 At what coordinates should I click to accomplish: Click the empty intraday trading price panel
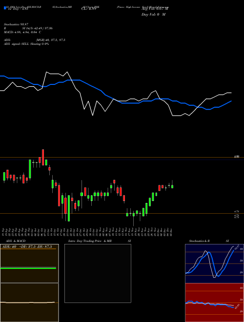click(98, 273)
